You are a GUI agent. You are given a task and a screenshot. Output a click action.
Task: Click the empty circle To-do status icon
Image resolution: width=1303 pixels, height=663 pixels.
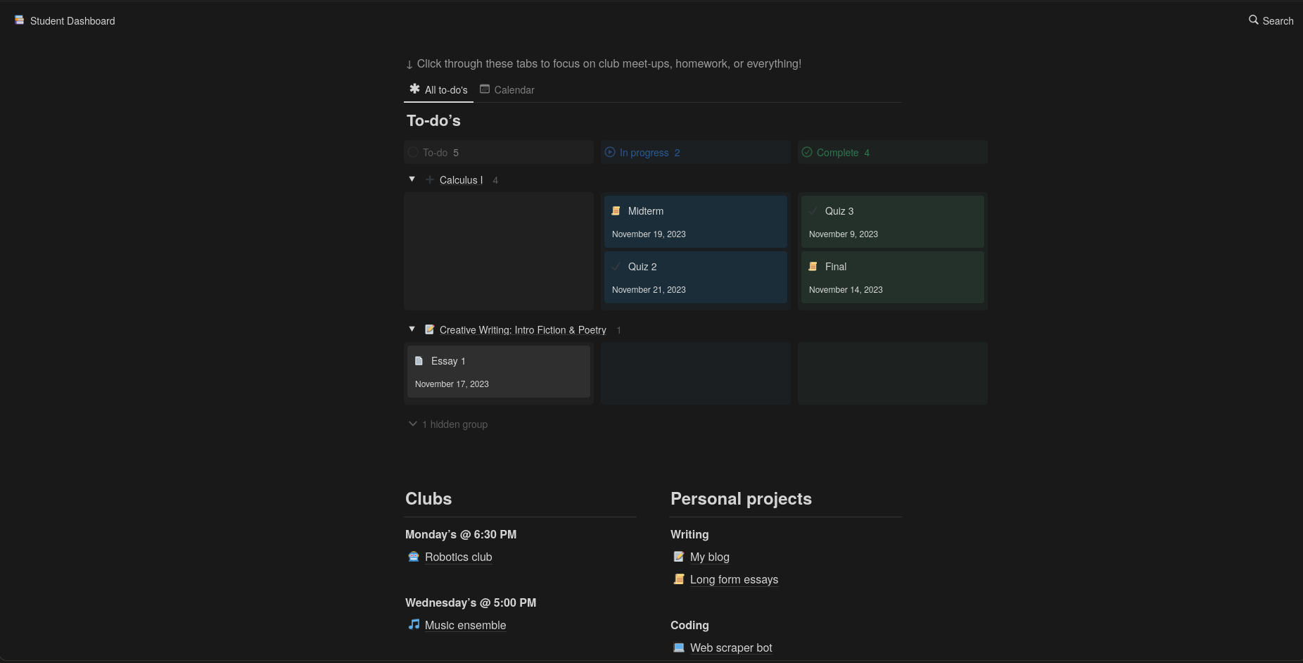pyautogui.click(x=413, y=152)
